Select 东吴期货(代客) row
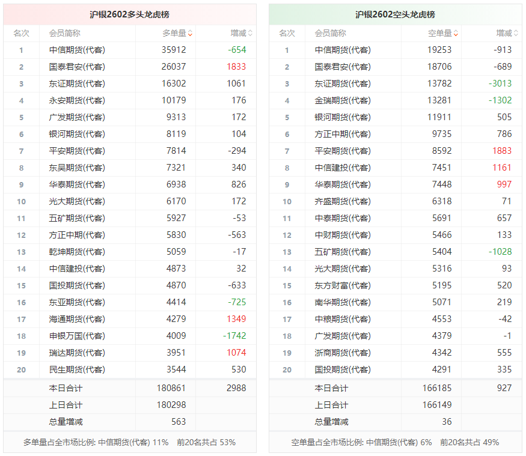Viewport: 526px width, 456px height. click(130, 168)
